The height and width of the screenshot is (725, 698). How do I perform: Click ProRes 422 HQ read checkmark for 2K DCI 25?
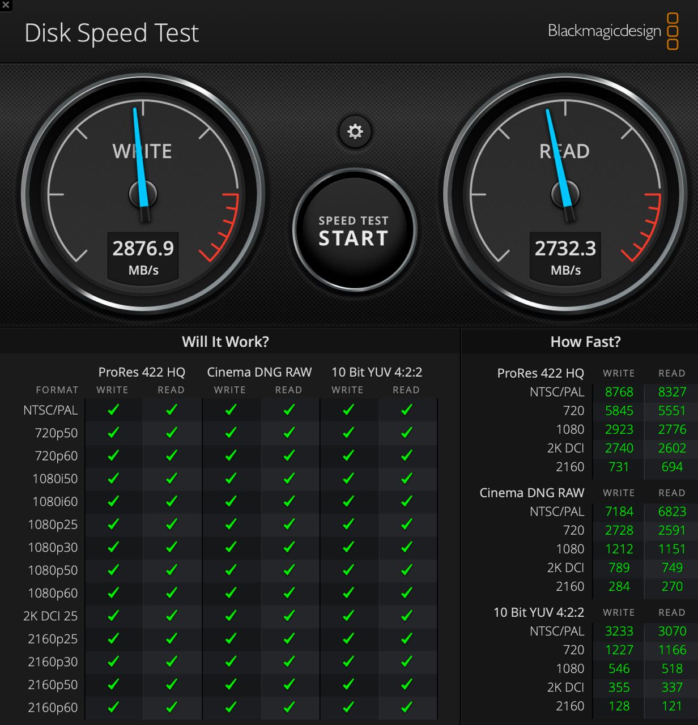[172, 616]
